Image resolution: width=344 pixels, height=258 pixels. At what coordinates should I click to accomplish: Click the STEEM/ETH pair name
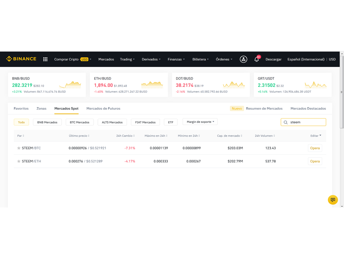pos(32,161)
